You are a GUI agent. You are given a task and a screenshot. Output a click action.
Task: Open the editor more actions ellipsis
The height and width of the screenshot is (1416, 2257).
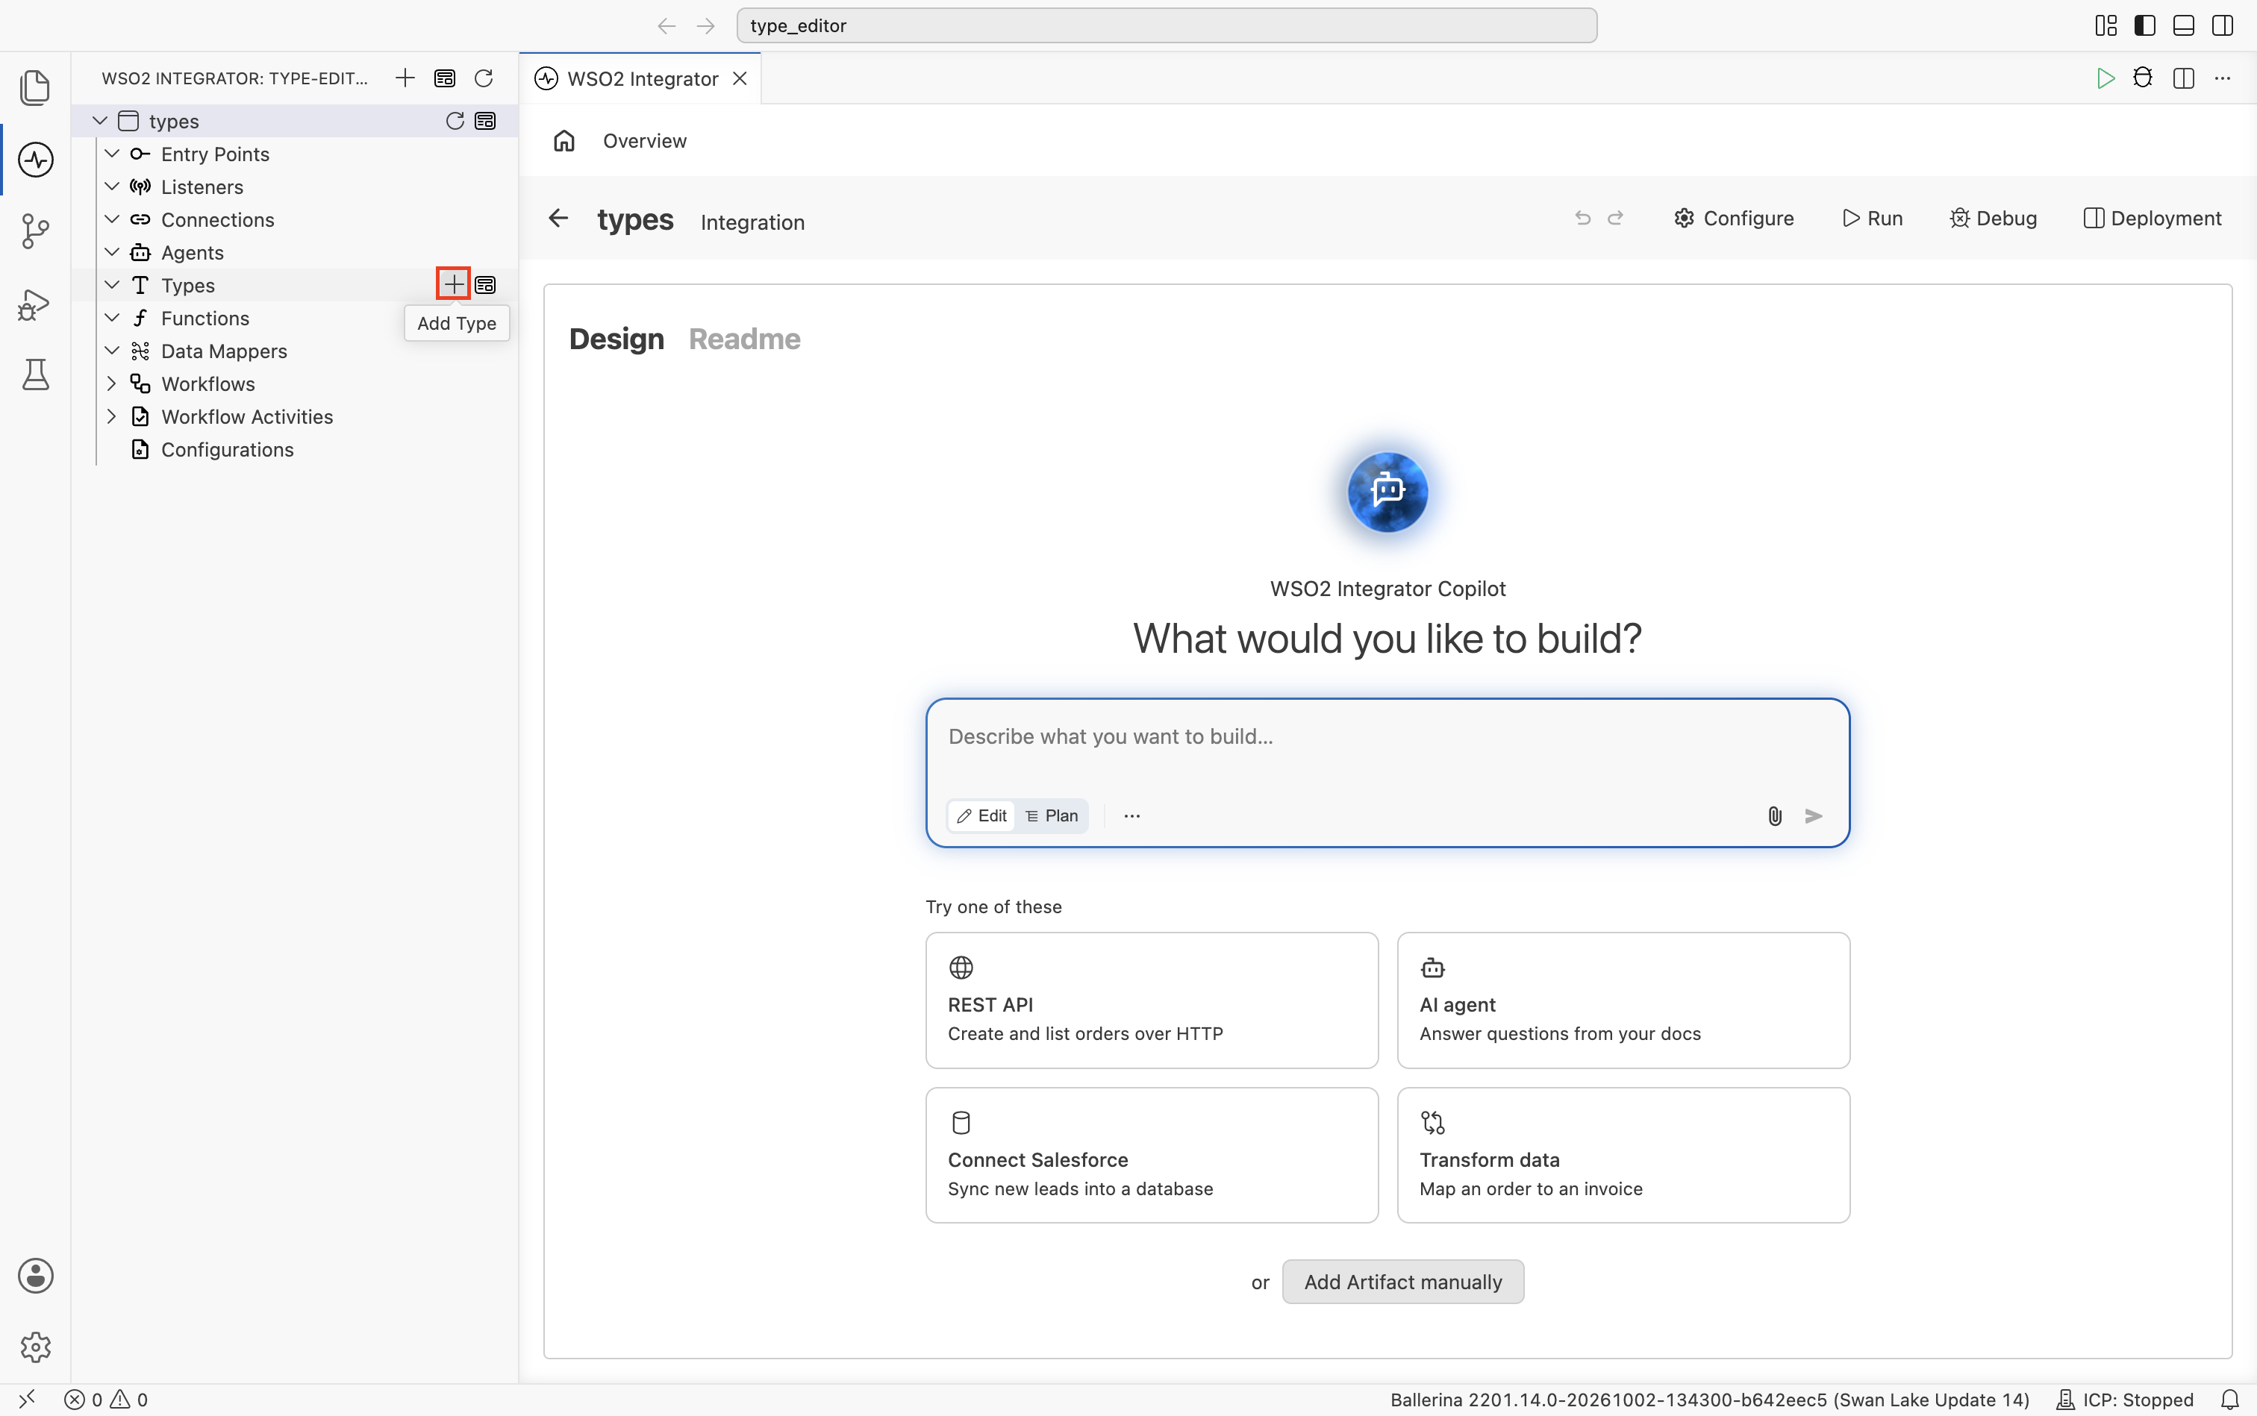tap(2223, 78)
